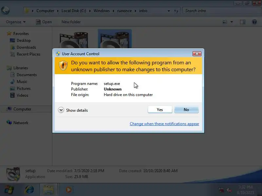Select intro in the address breadcrumb

(x=143, y=11)
